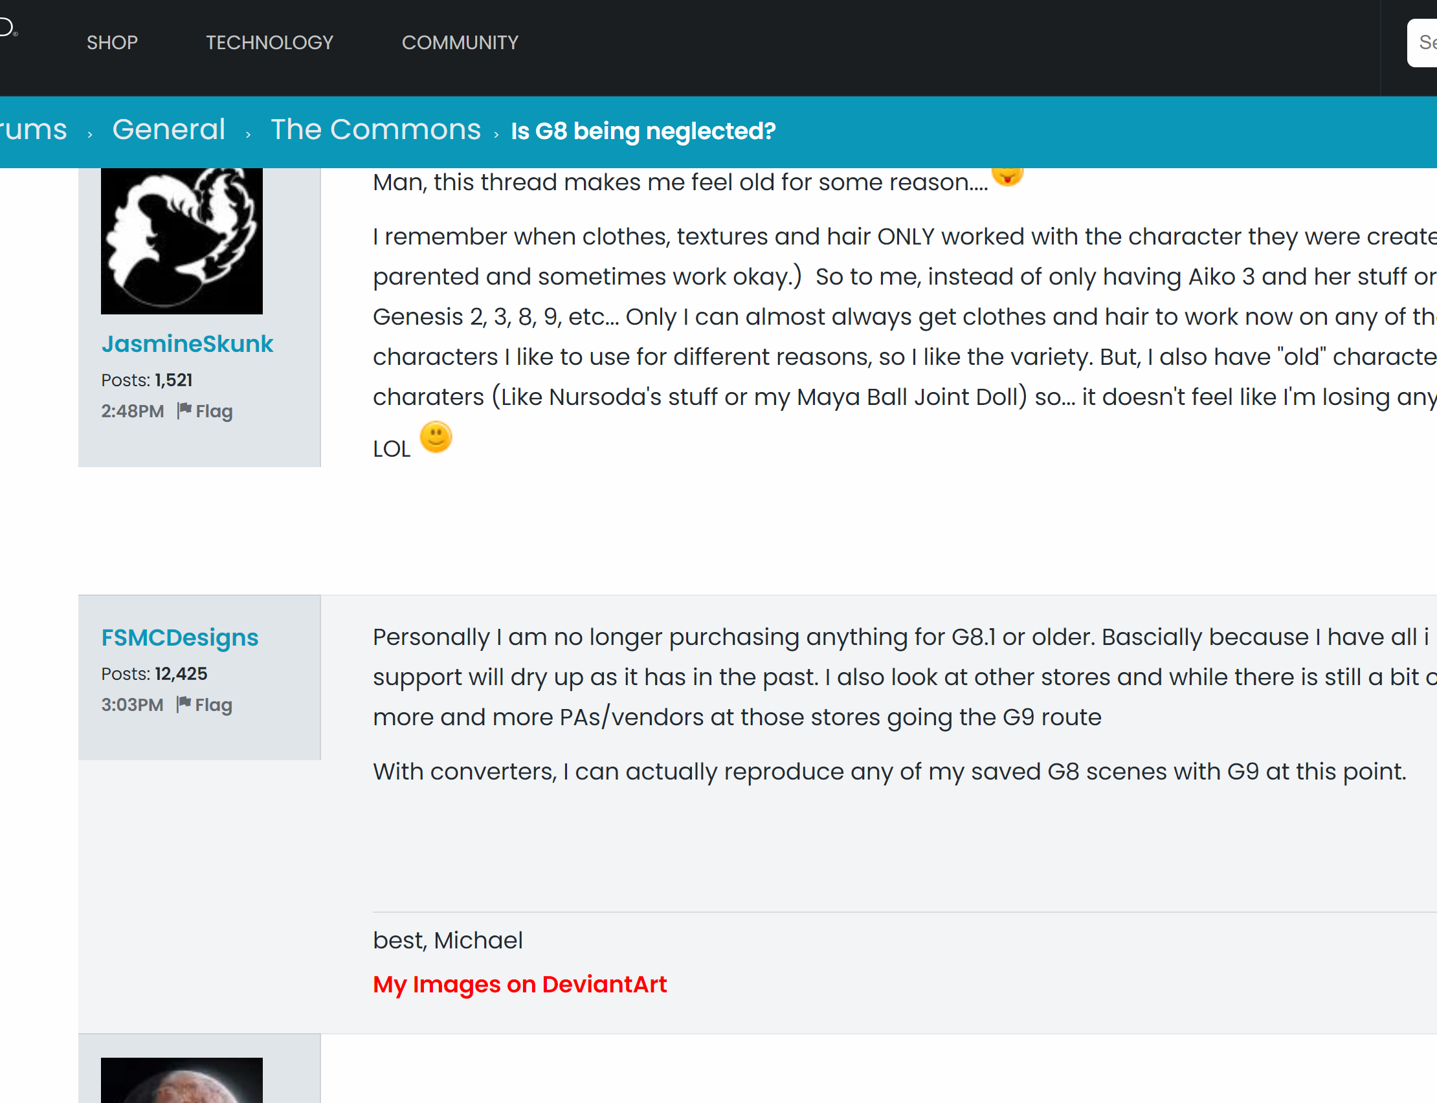Screen dimensions: 1437x1103
Task: Click the 3:03PM post timestamp
Action: (x=132, y=704)
